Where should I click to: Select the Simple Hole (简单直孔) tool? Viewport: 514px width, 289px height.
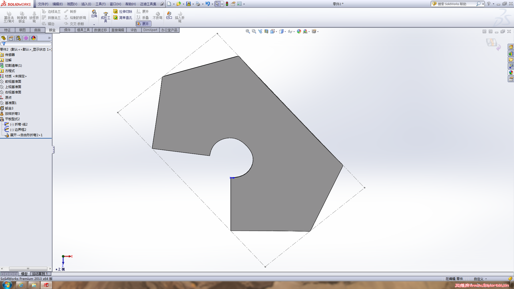pos(123,18)
